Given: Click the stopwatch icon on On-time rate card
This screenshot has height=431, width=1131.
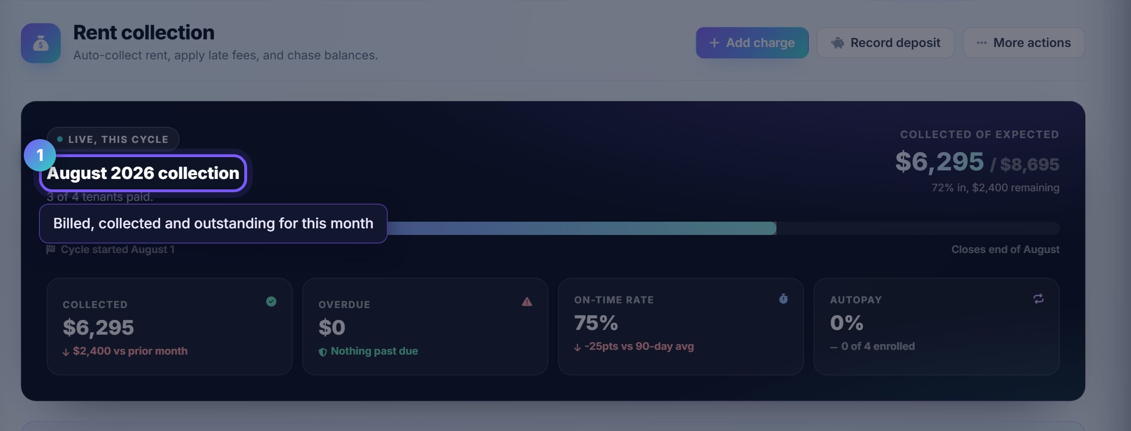Looking at the screenshot, I should 783,299.
